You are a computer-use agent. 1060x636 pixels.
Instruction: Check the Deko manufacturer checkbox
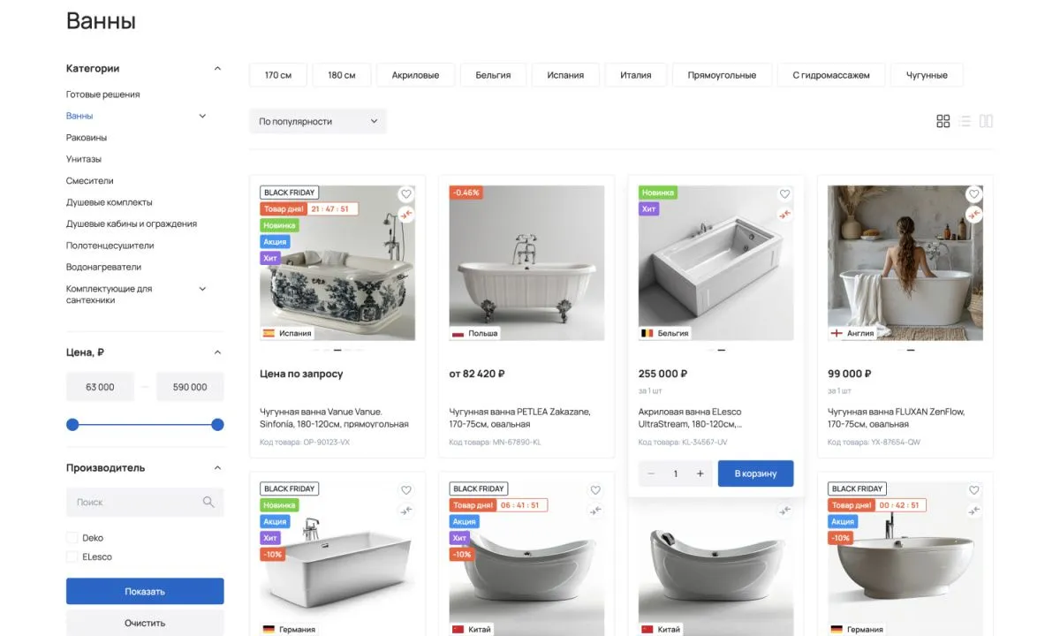pyautogui.click(x=72, y=538)
